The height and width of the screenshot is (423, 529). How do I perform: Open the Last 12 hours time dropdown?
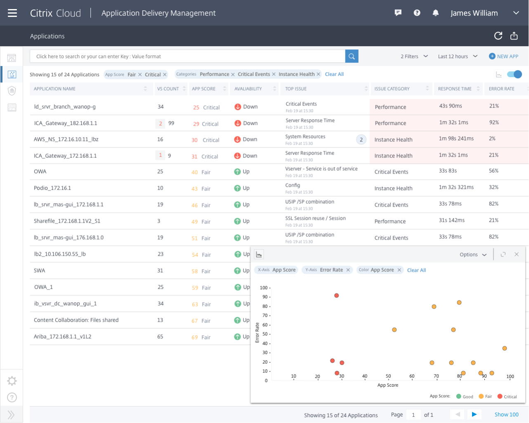click(x=458, y=56)
